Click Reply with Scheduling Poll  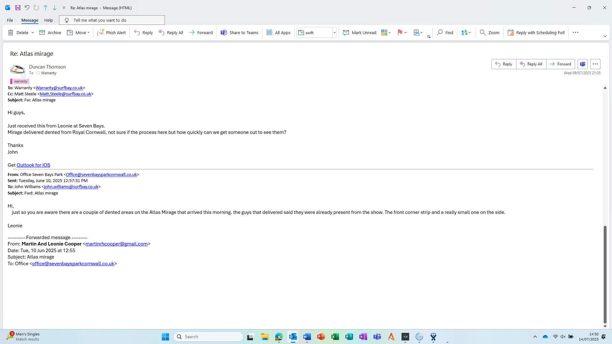coord(536,33)
